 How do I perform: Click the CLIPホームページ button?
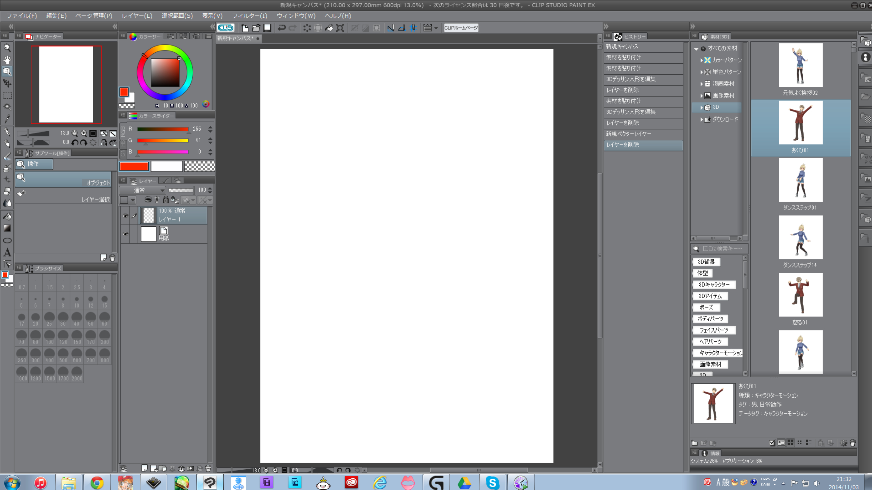tap(461, 28)
